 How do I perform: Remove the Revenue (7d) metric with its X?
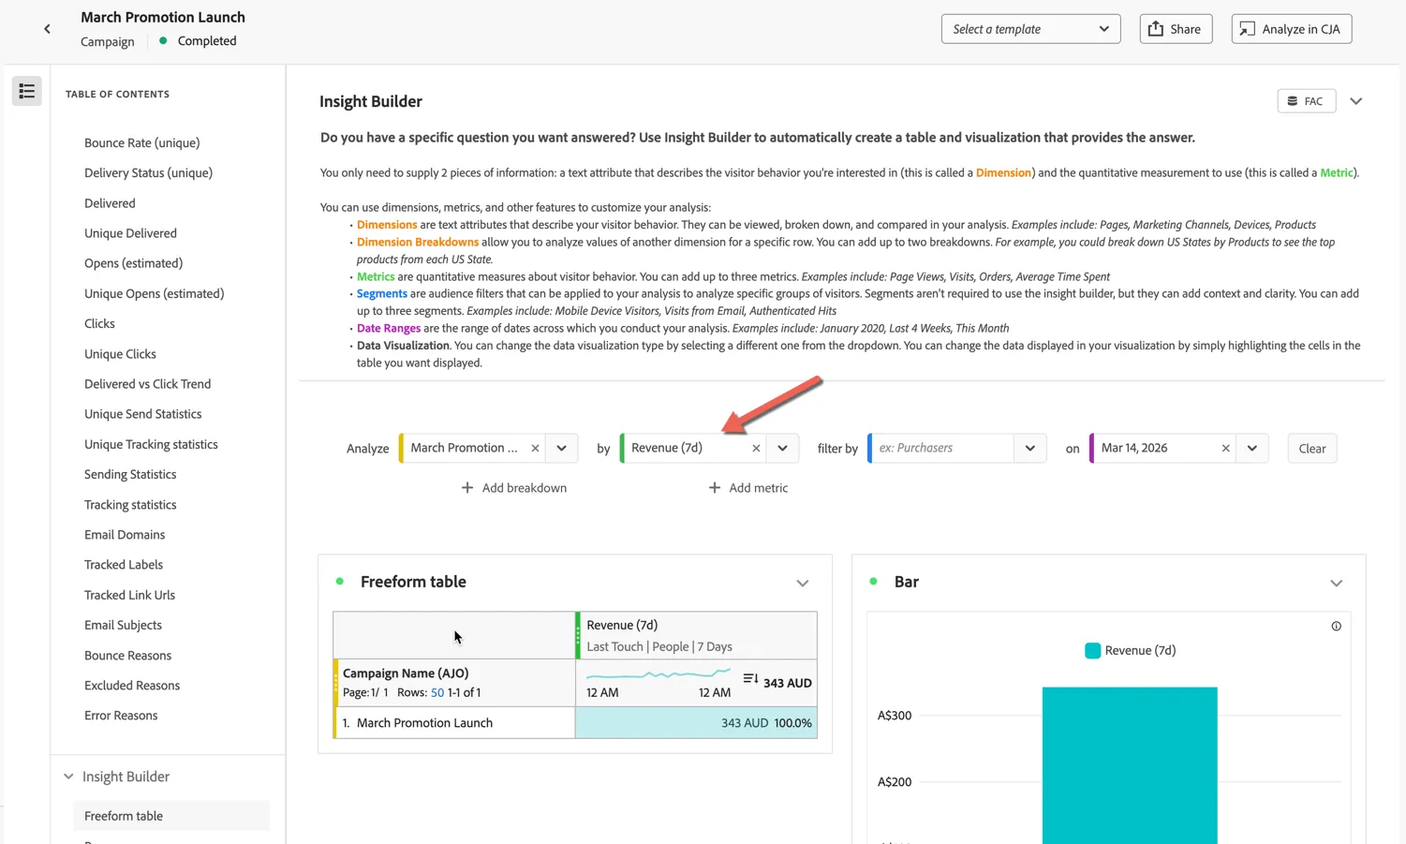(756, 448)
